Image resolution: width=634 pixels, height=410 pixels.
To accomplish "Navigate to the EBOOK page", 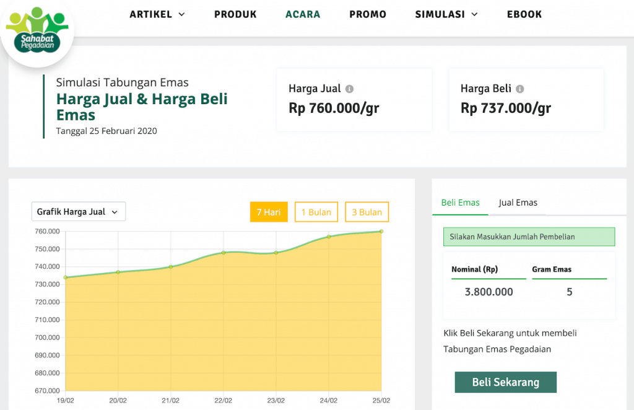I will (524, 14).
